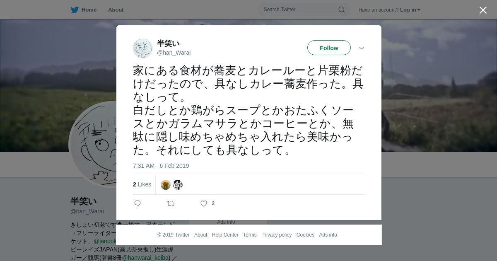Open the About menu item
497x261 pixels.
pos(116,10)
